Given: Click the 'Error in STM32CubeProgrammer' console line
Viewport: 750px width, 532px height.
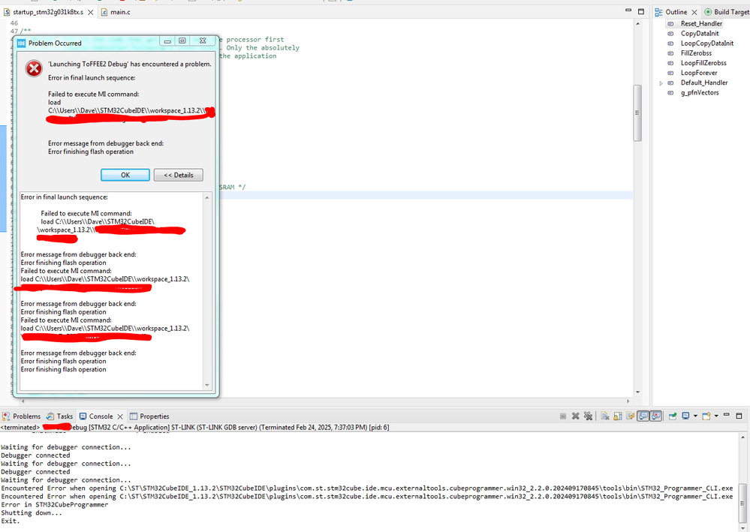Looking at the screenshot, I should [x=55, y=505].
